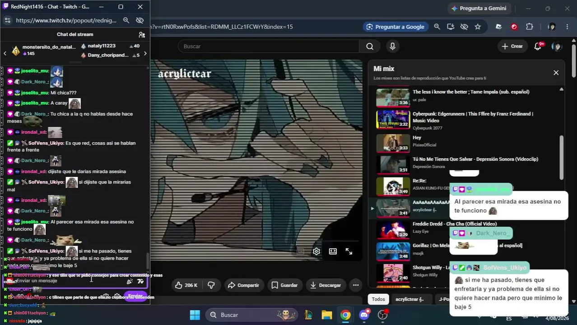Open the confetti celebration icon in chat input

click(x=130, y=281)
